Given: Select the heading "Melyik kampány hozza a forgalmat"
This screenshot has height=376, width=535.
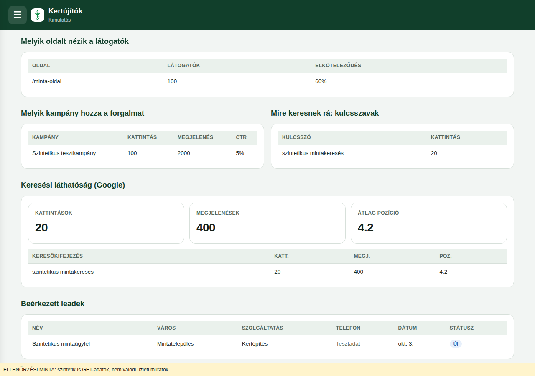Looking at the screenshot, I should (x=83, y=113).
